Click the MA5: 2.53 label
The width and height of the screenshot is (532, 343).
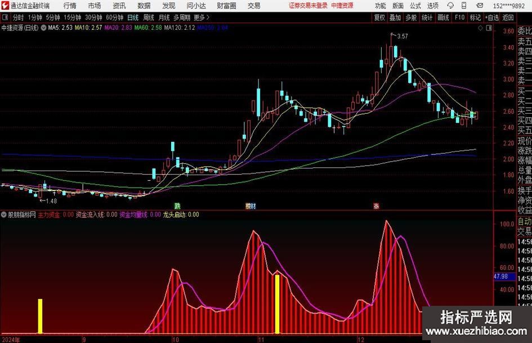(x=60, y=28)
